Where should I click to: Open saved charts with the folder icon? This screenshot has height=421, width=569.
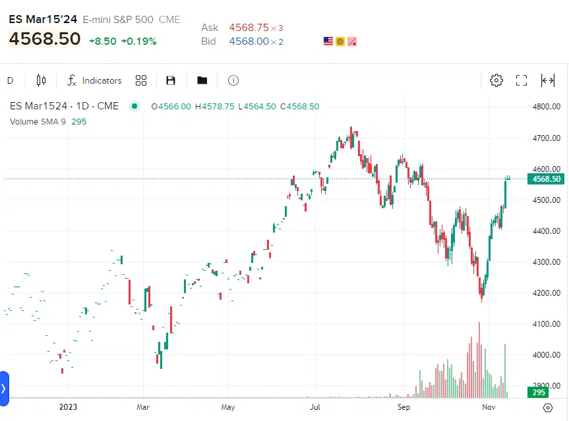202,80
